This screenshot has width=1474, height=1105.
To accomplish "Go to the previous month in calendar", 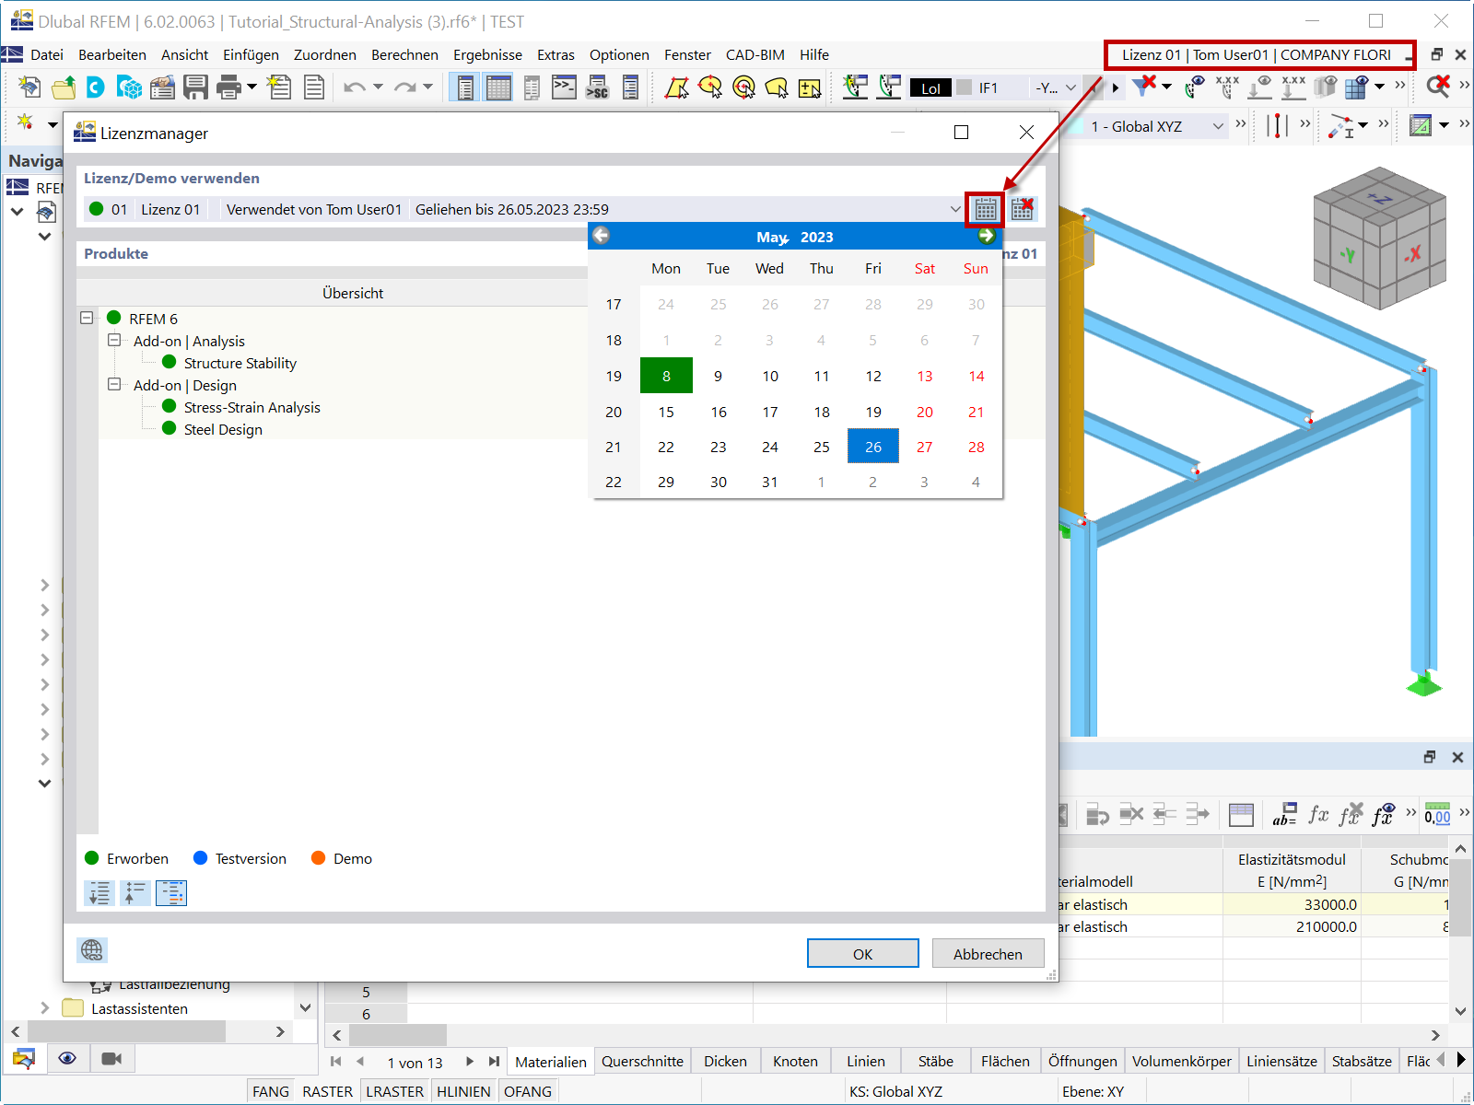I will click(x=601, y=236).
